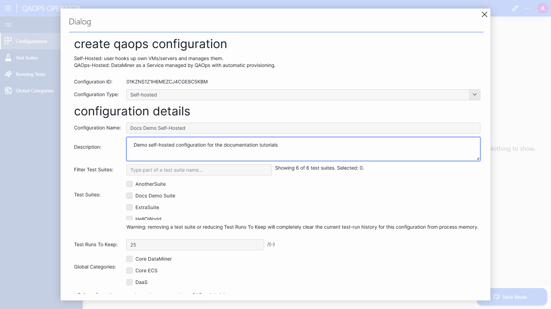Click the Filter Test Suites input
This screenshot has width=551, height=309.
click(199, 170)
